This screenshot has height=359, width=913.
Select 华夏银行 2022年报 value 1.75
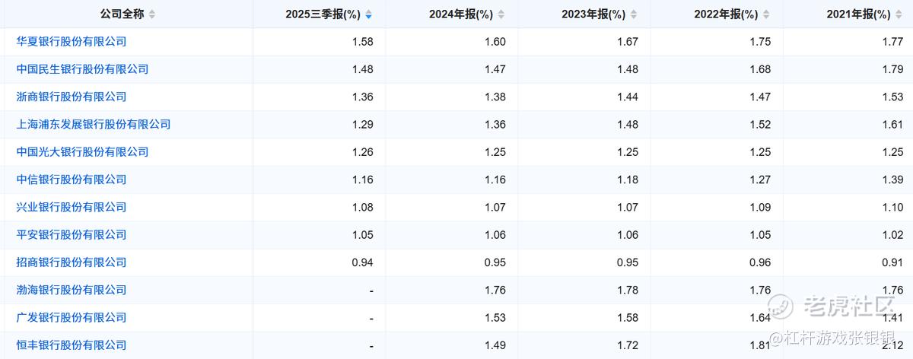[x=760, y=42]
